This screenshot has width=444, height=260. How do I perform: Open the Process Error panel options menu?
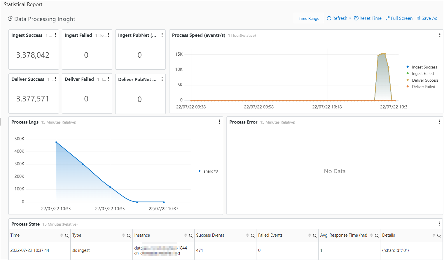[440, 122]
